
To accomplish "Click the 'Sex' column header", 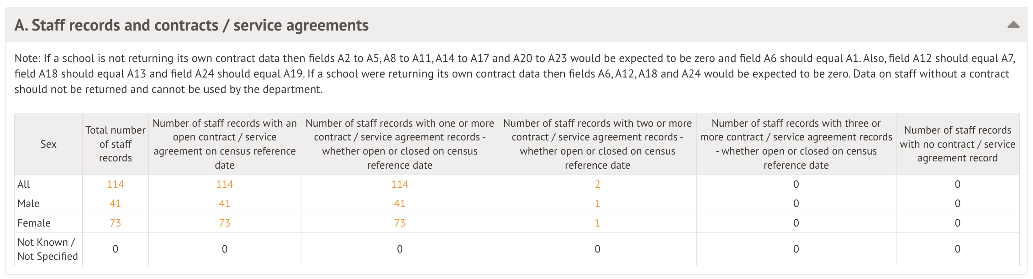I will [48, 144].
